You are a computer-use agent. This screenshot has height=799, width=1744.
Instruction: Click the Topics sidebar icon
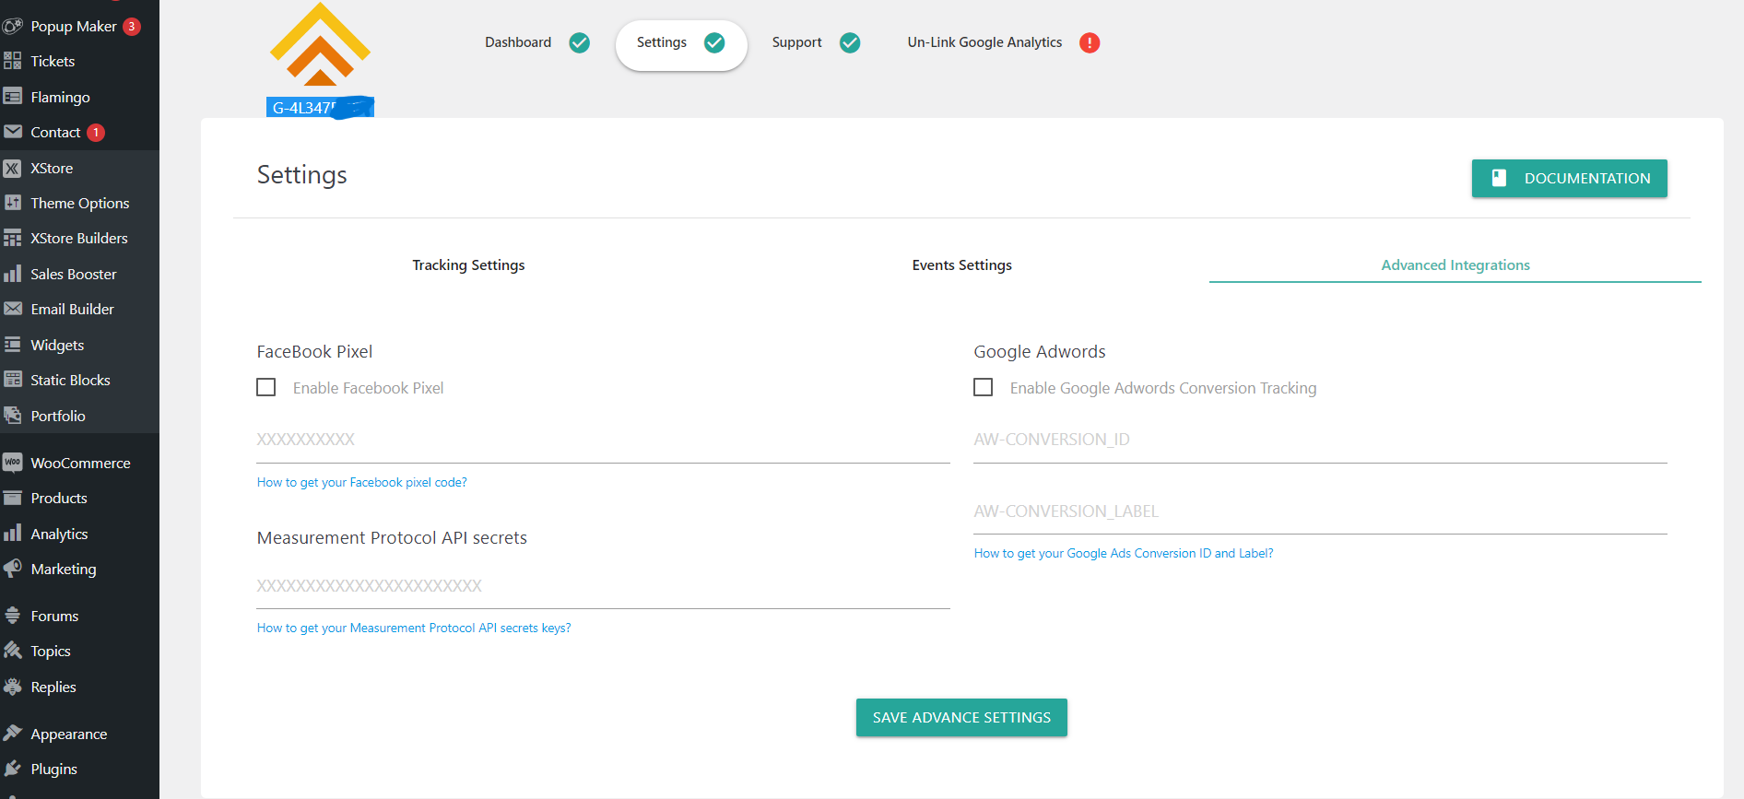coord(13,651)
